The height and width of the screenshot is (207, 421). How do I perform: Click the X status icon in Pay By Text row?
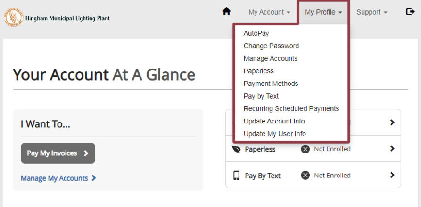point(305,176)
